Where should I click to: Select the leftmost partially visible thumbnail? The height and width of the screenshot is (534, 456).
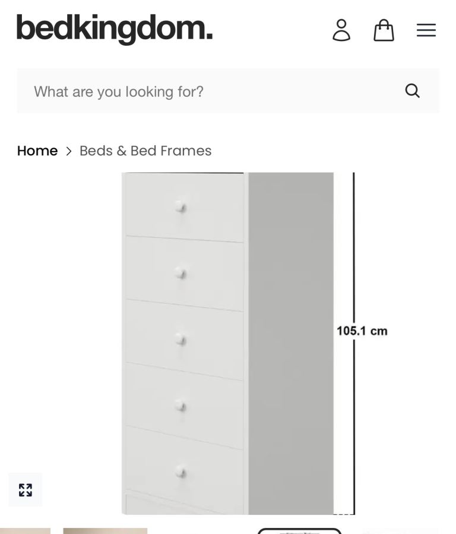click(x=25, y=530)
